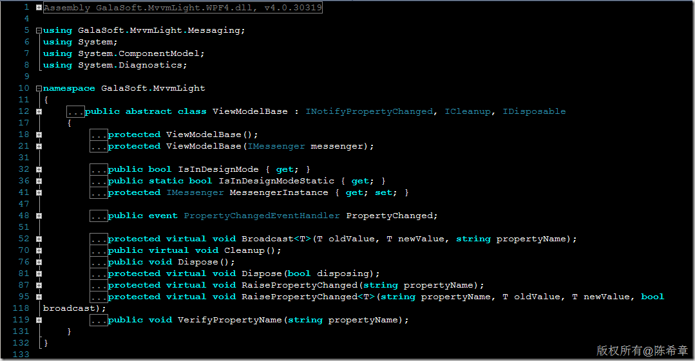Click the ellipsis box before public void VerifyPropertyName
The width and height of the screenshot is (695, 361).
pyautogui.click(x=99, y=320)
